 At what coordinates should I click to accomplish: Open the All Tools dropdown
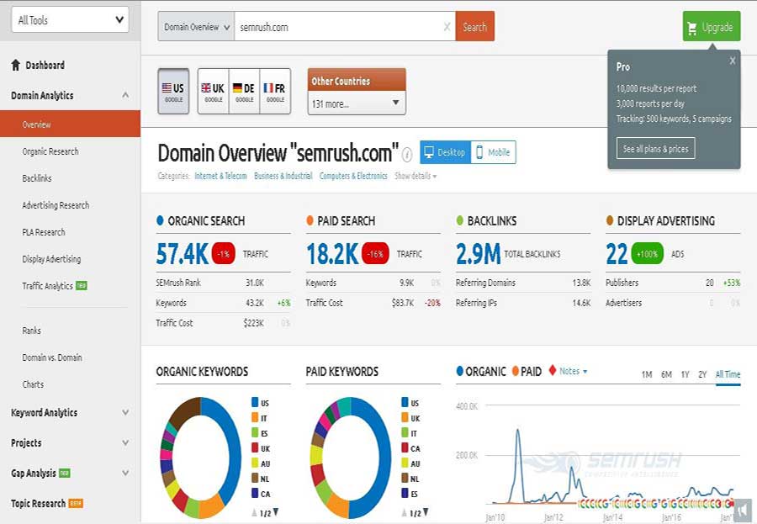(x=70, y=20)
